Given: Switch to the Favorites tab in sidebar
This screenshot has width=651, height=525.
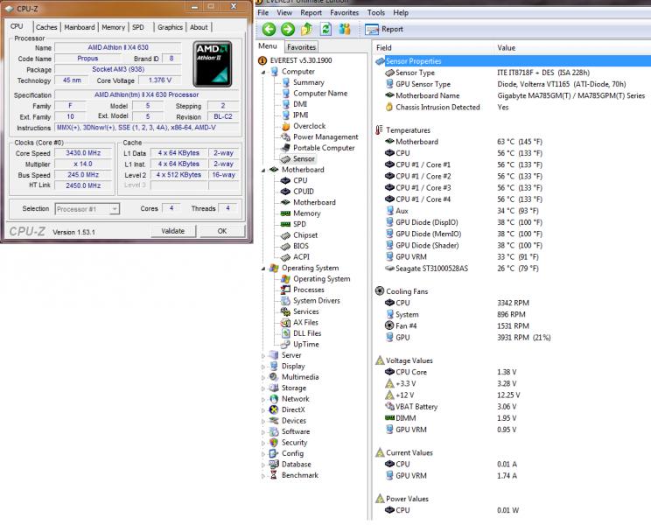Looking at the screenshot, I should pyautogui.click(x=301, y=47).
